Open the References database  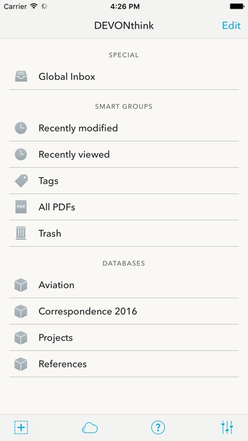(124, 364)
